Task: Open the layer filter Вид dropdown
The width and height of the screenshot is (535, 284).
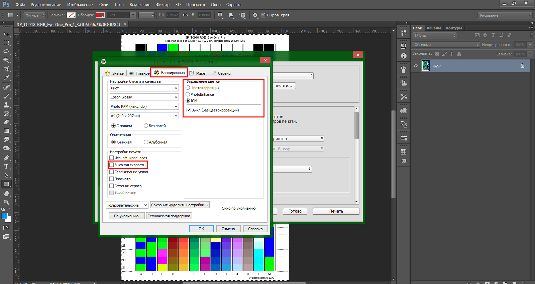Action: (x=434, y=35)
